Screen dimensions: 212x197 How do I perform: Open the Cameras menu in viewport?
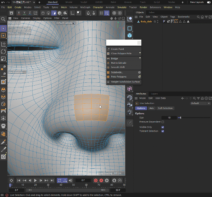[x=25, y=18]
